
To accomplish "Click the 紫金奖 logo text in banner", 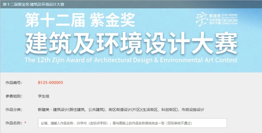I will coord(215,15).
